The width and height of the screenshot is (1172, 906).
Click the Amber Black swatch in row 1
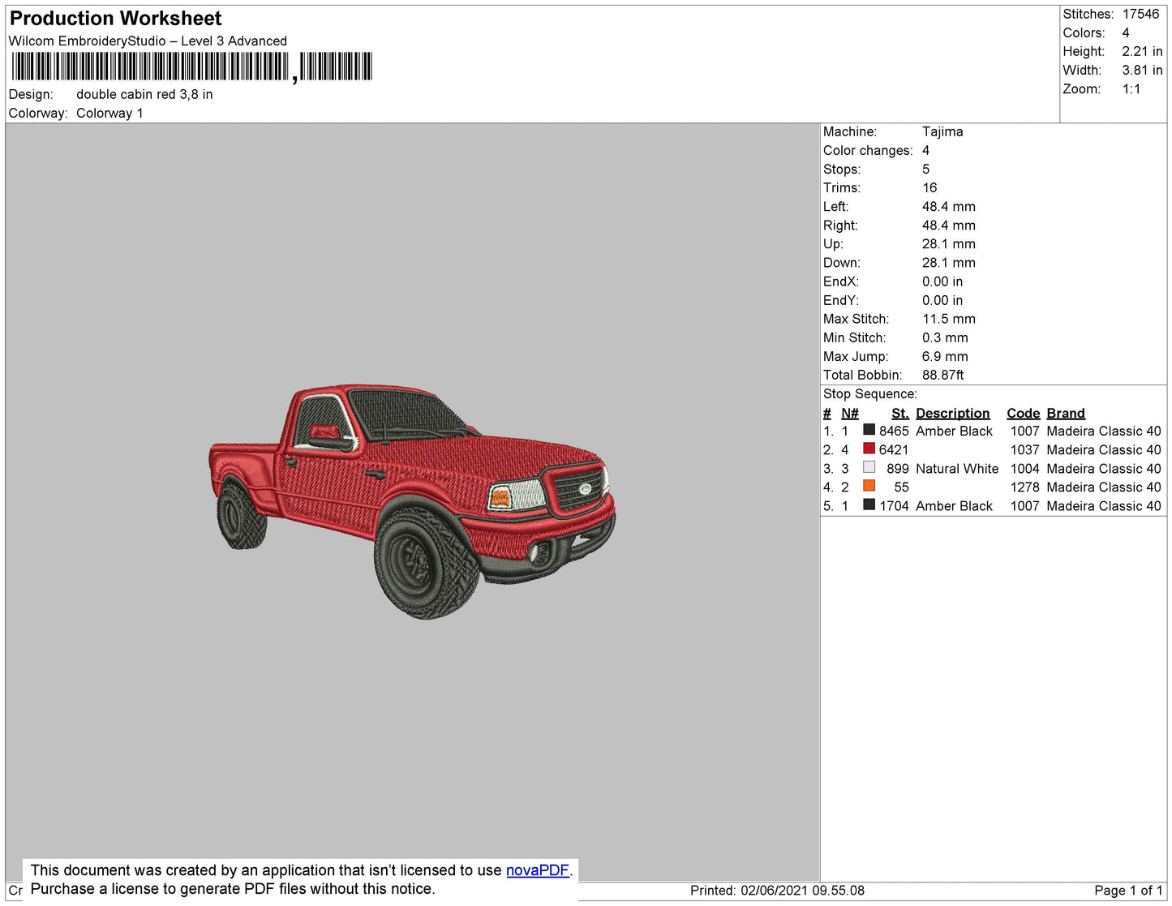[869, 430]
